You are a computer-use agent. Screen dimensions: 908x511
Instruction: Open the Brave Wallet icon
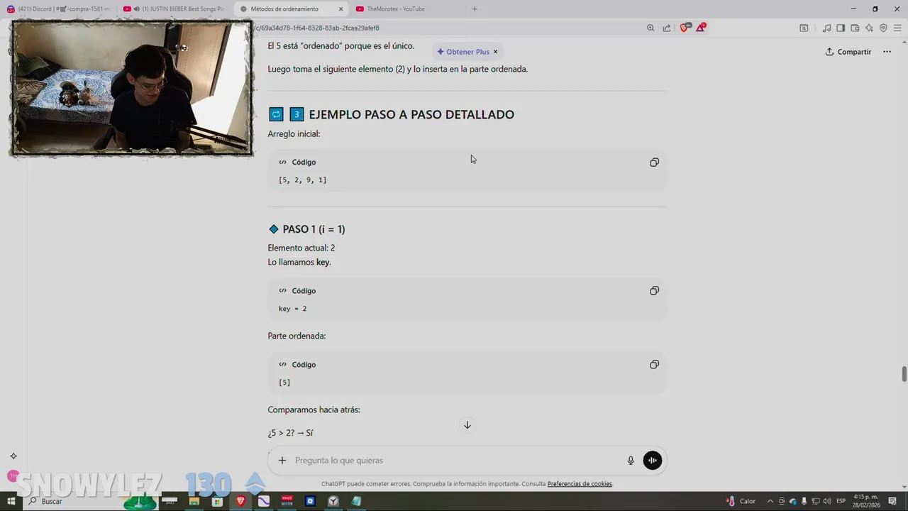tap(855, 28)
